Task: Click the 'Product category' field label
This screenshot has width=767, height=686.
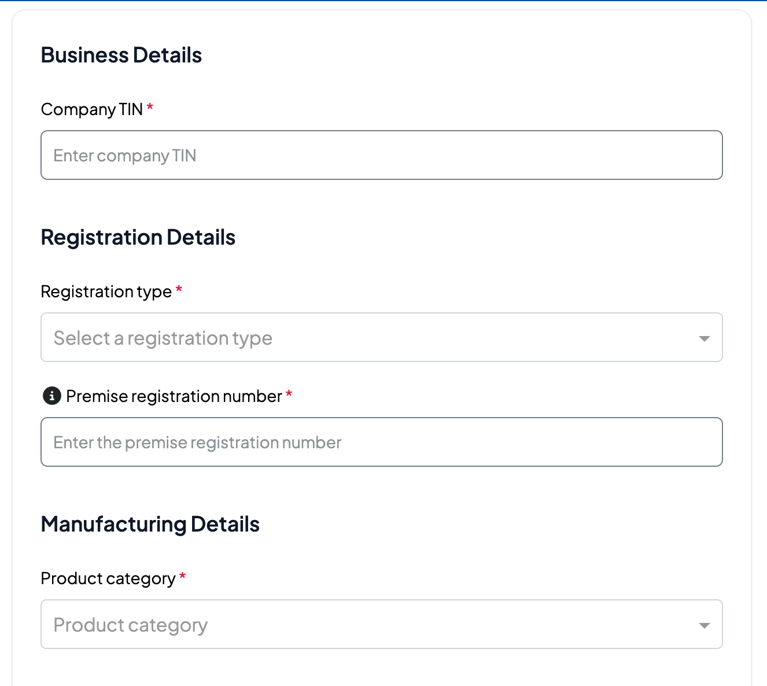Action: point(108,578)
